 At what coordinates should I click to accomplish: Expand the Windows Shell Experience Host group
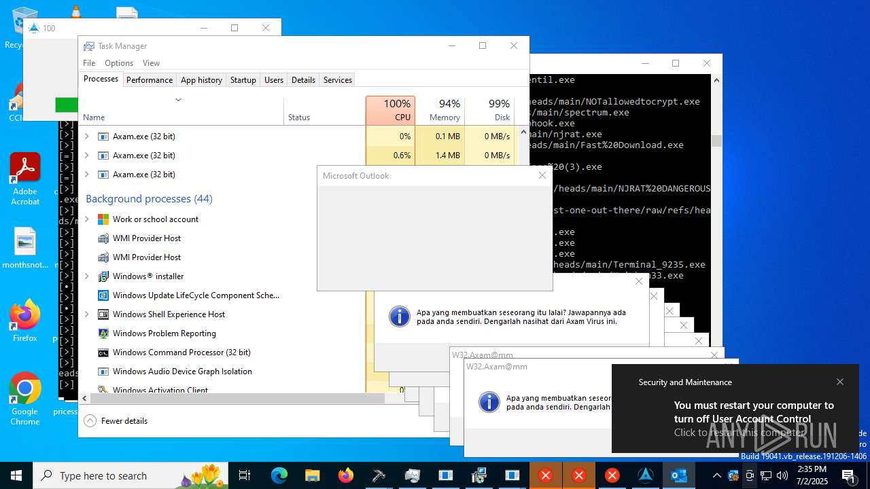click(86, 314)
